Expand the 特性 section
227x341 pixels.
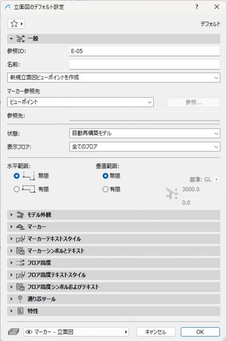pos(11,311)
